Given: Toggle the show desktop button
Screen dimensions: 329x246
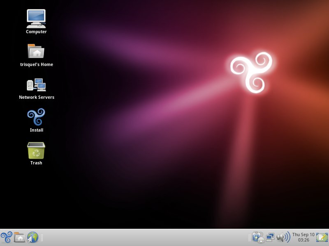Looking at the screenshot, I should pyautogui.click(x=322, y=237).
